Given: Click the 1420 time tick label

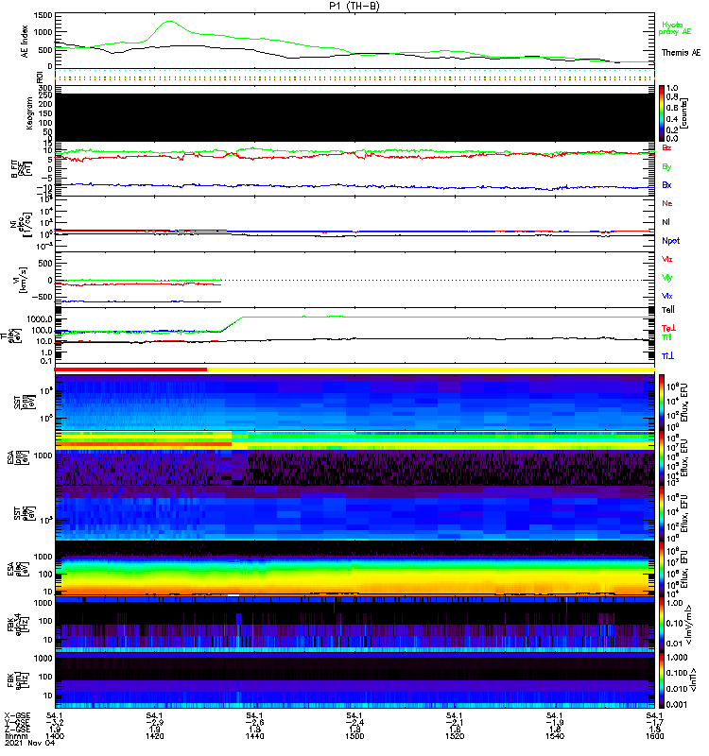Looking at the screenshot, I should click(154, 736).
